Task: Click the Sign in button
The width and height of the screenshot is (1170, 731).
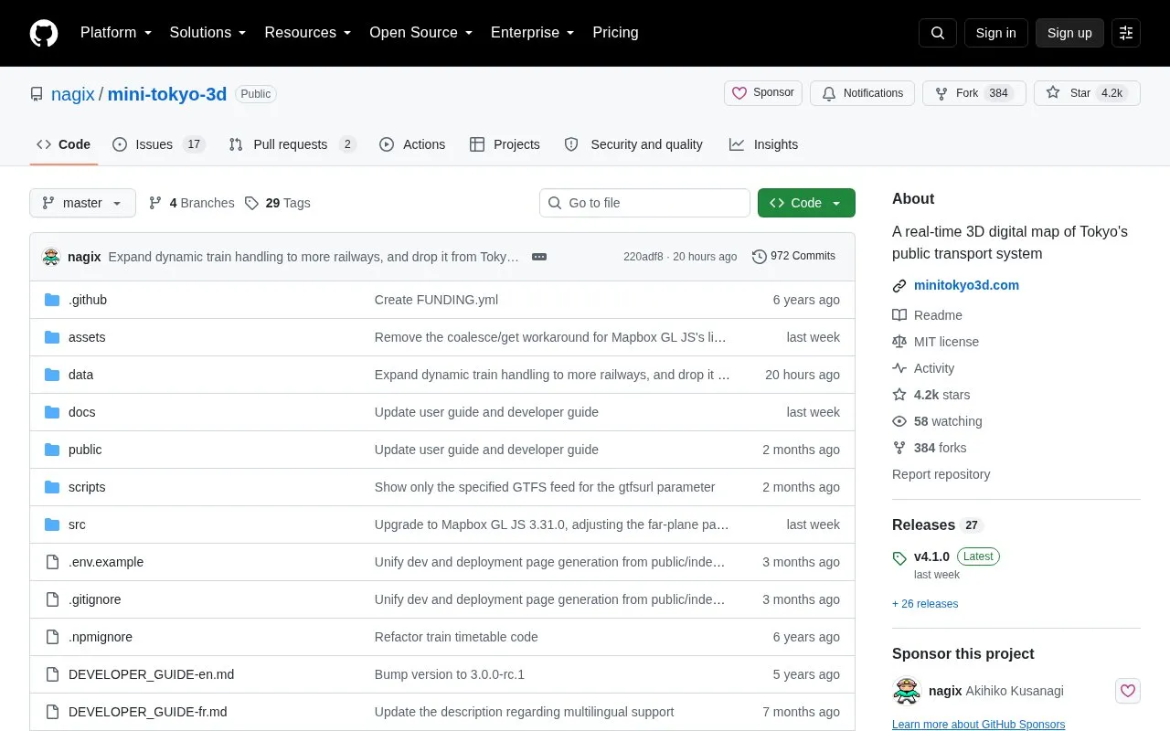Action: [995, 33]
